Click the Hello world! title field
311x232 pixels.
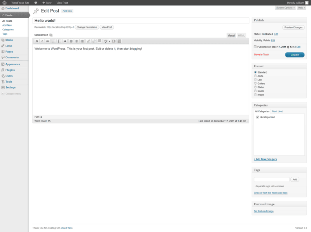141,21
